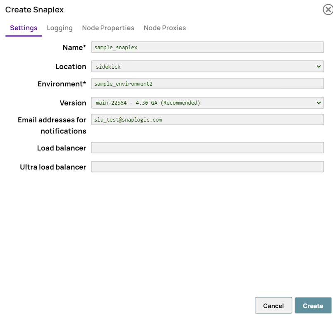Select the Node Proxies tab
The height and width of the screenshot is (320, 333).
coord(165,28)
